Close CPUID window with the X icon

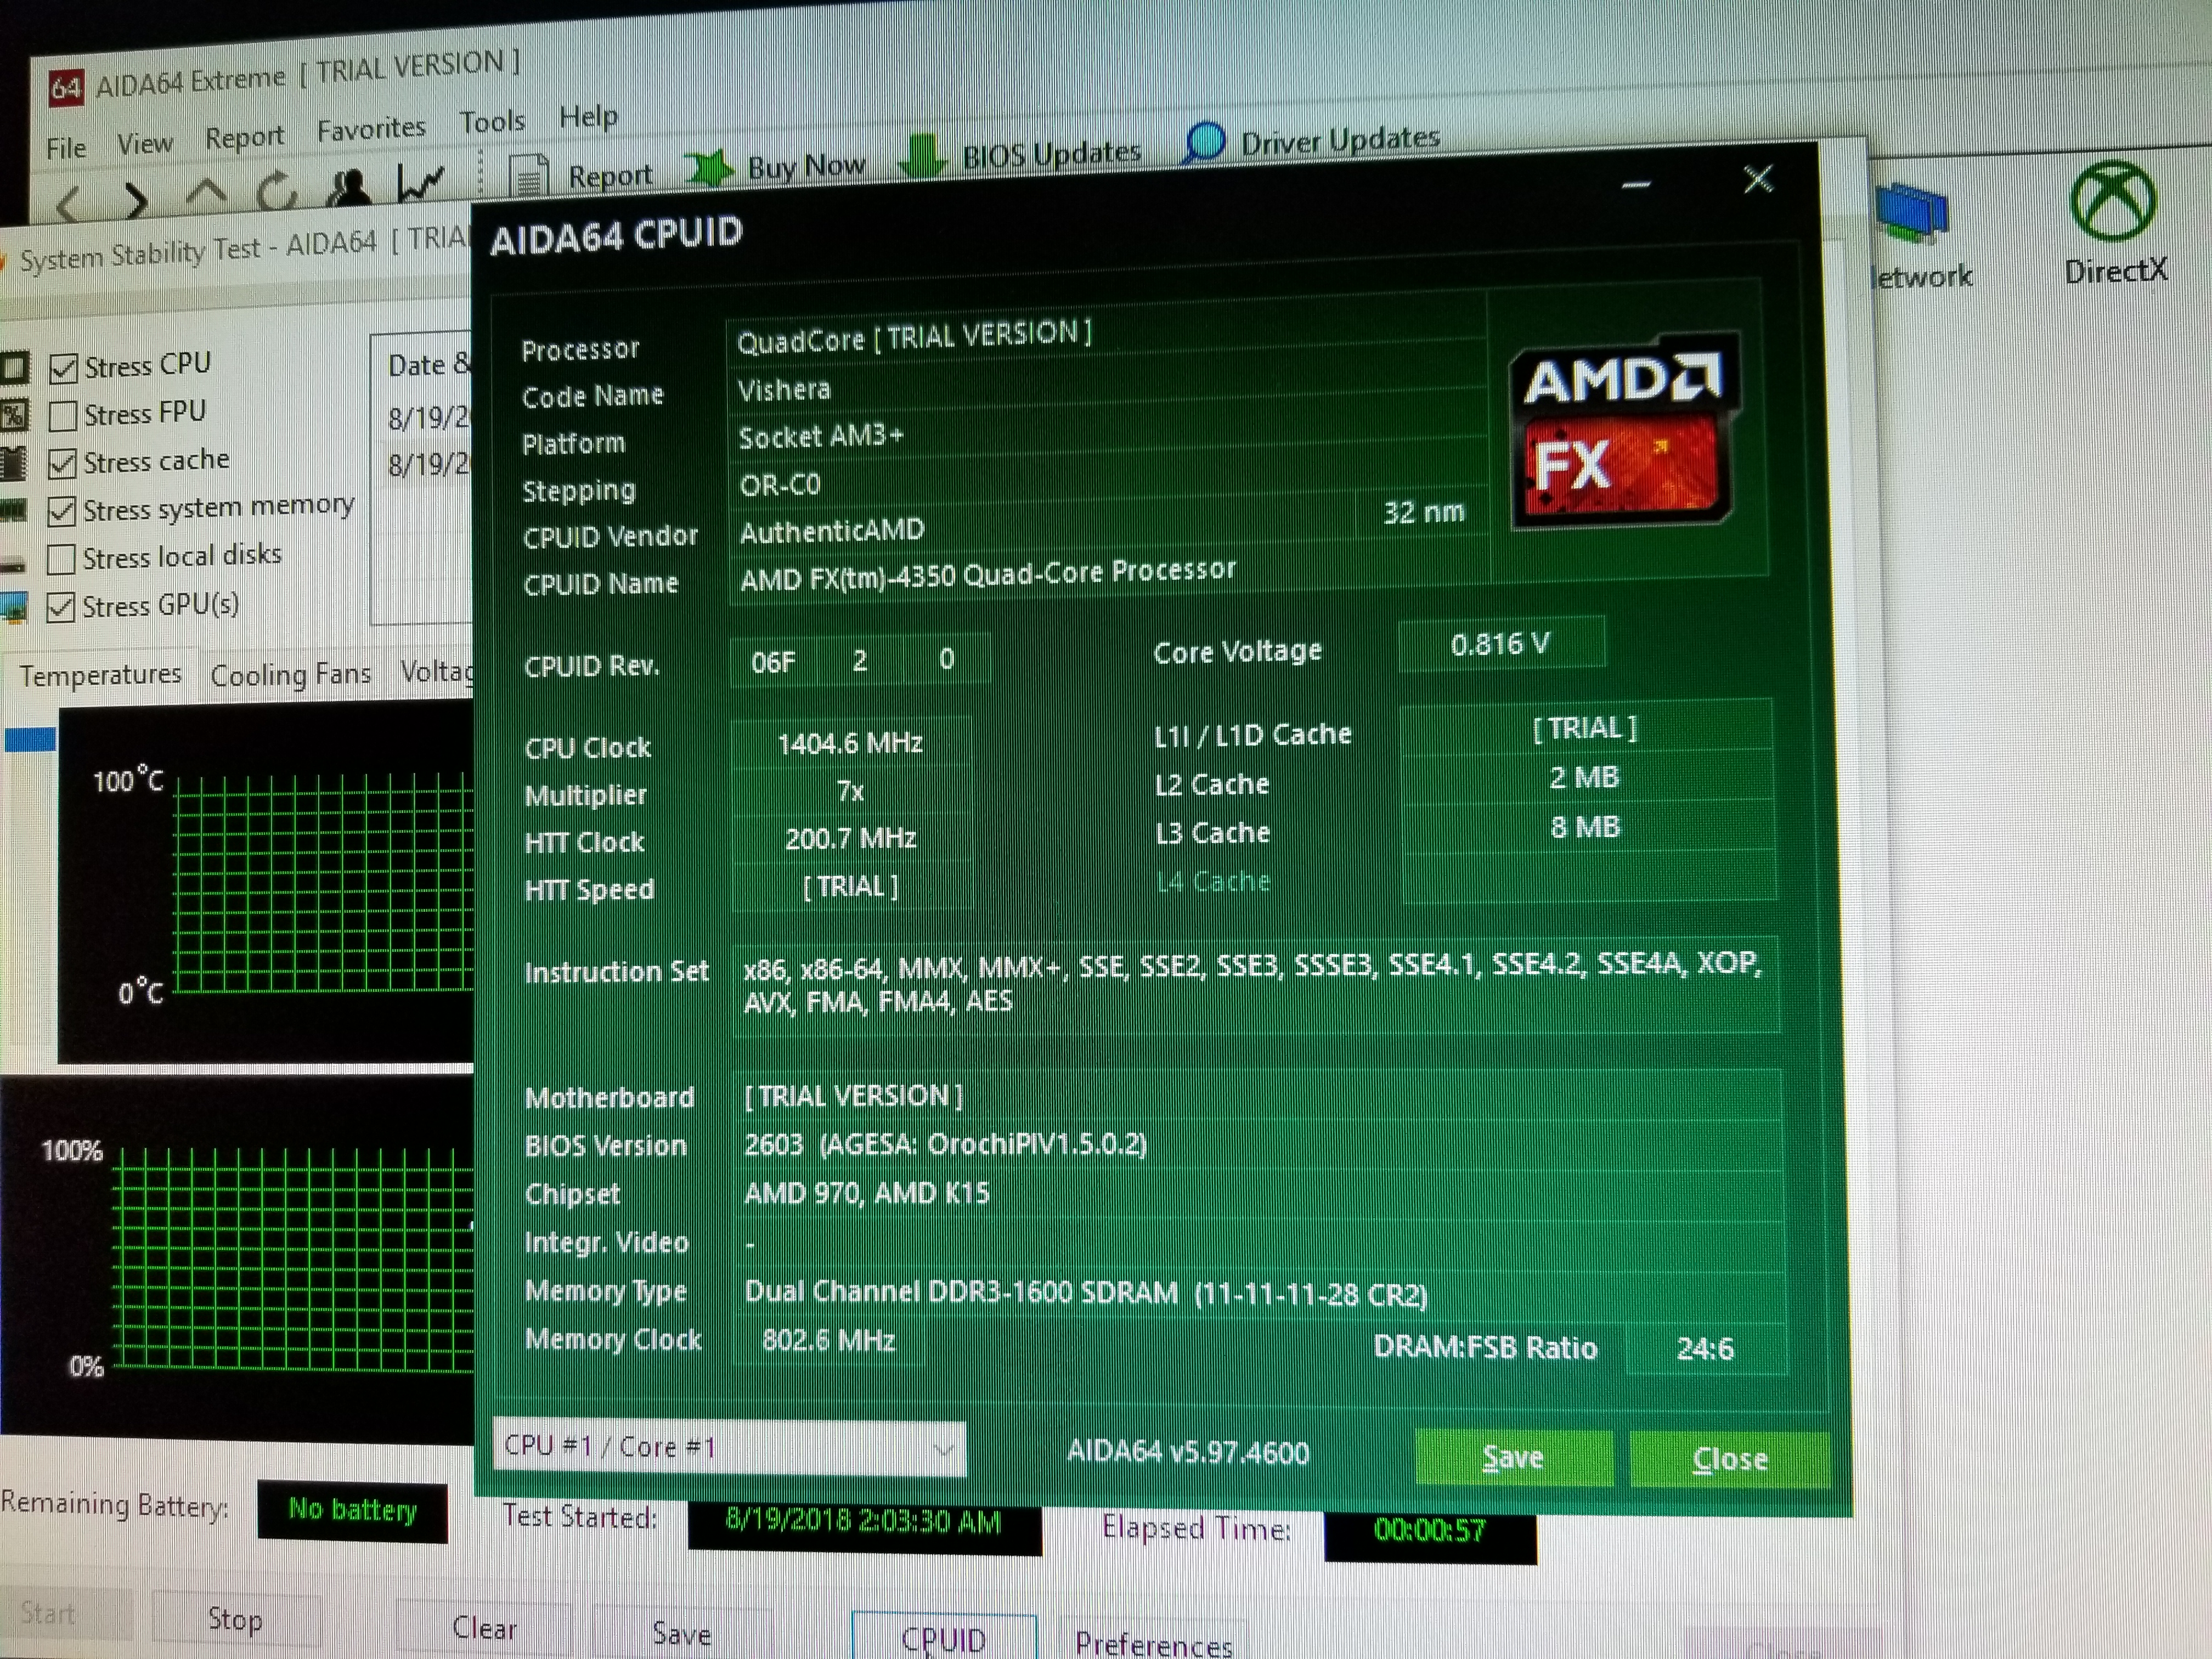tap(1758, 180)
